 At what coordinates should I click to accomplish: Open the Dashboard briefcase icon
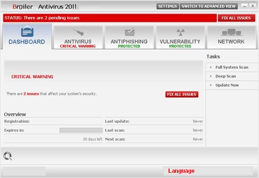[x=27, y=32]
